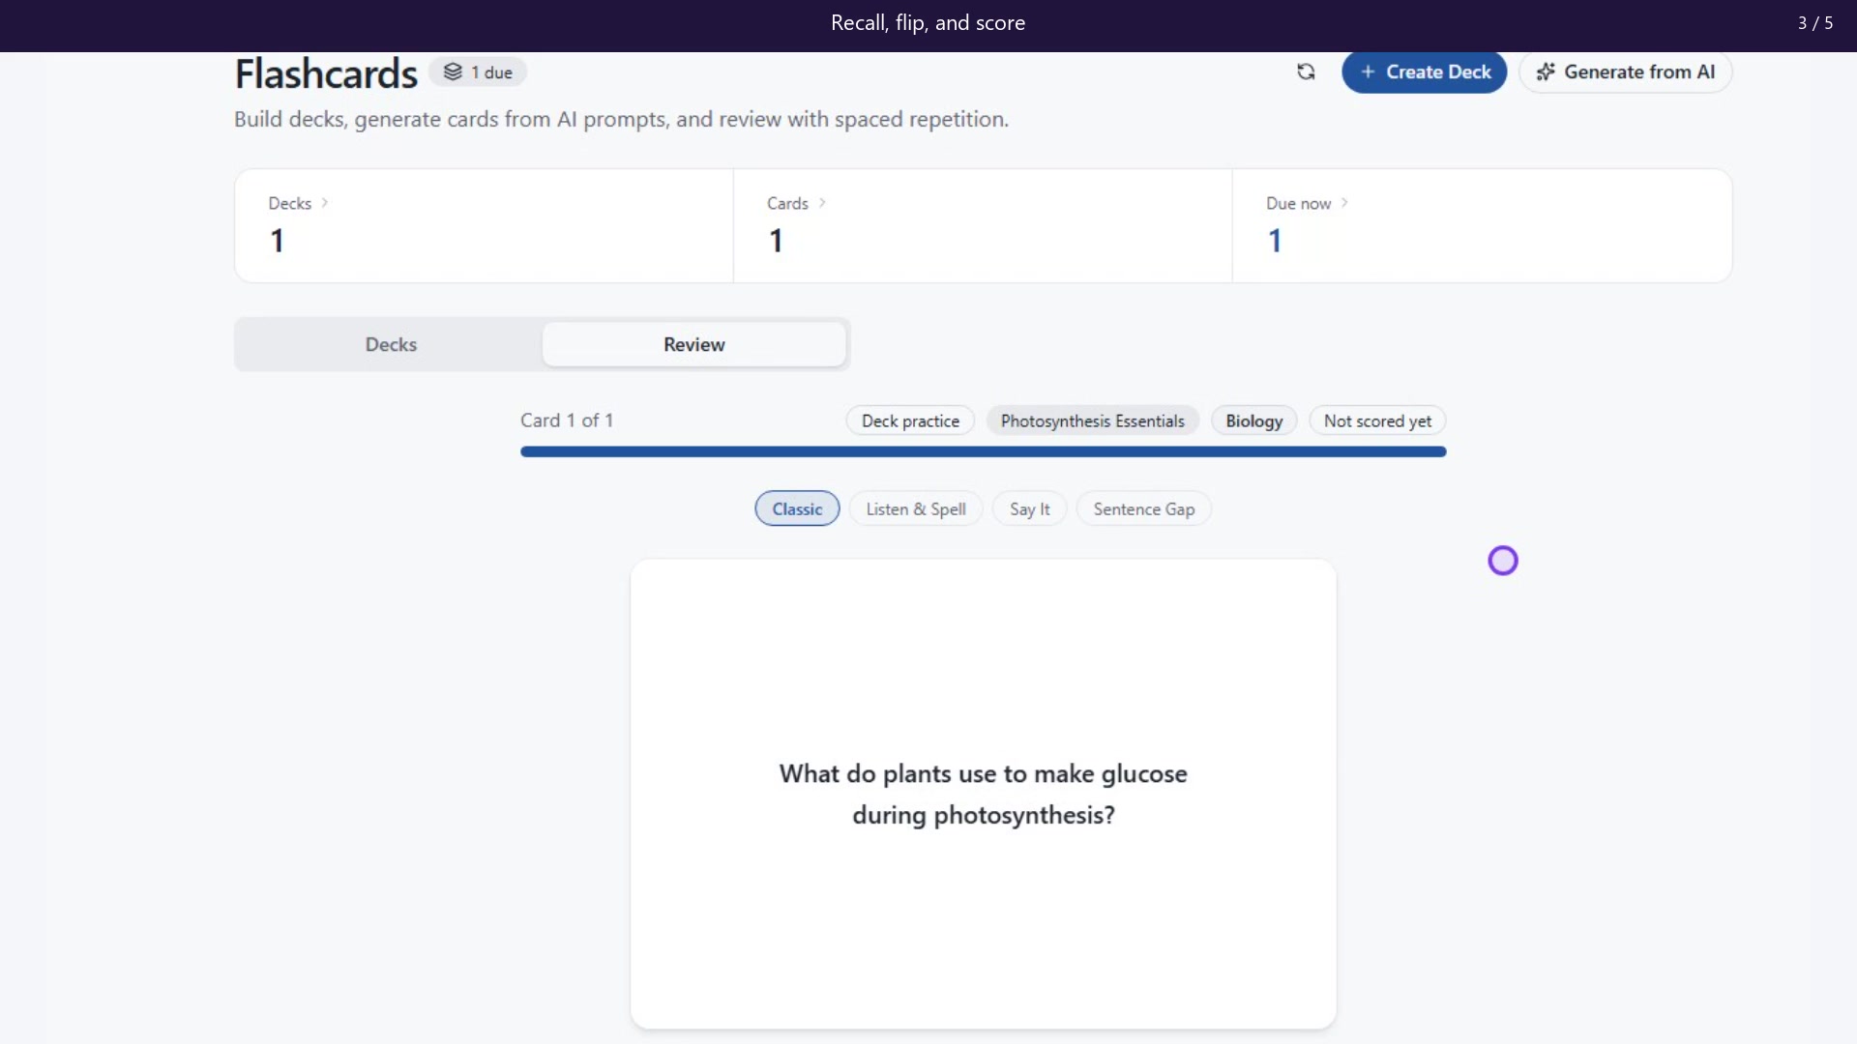
Task: Click the Biology tag chip
Action: [x=1253, y=420]
